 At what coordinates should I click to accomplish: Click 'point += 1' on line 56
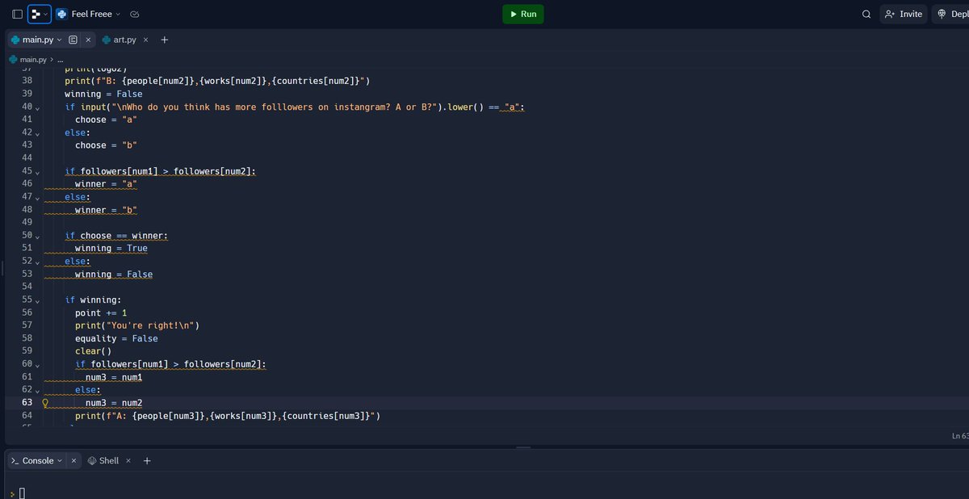(101, 313)
